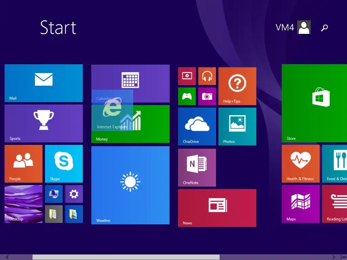Open the Help+Tips tile
The width and height of the screenshot is (347, 260).
[237, 86]
